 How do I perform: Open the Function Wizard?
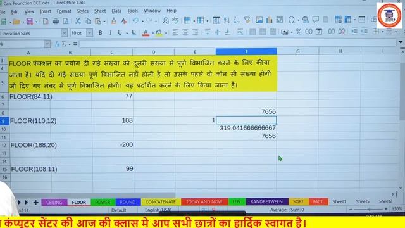click(x=57, y=44)
